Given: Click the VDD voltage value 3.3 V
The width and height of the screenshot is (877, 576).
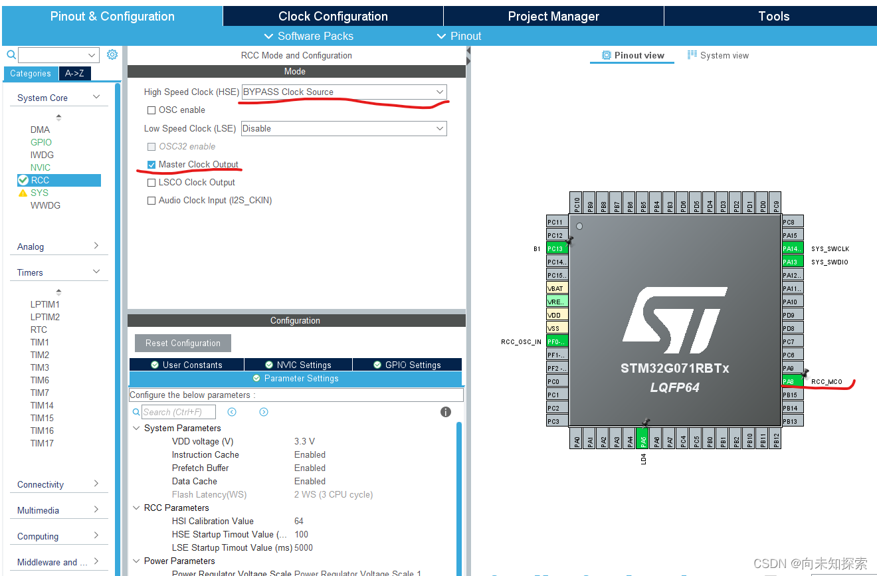Looking at the screenshot, I should (x=304, y=442).
